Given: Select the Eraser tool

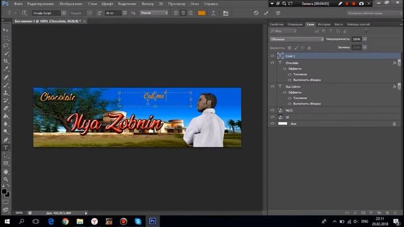Looking at the screenshot, I should coord(6,108).
